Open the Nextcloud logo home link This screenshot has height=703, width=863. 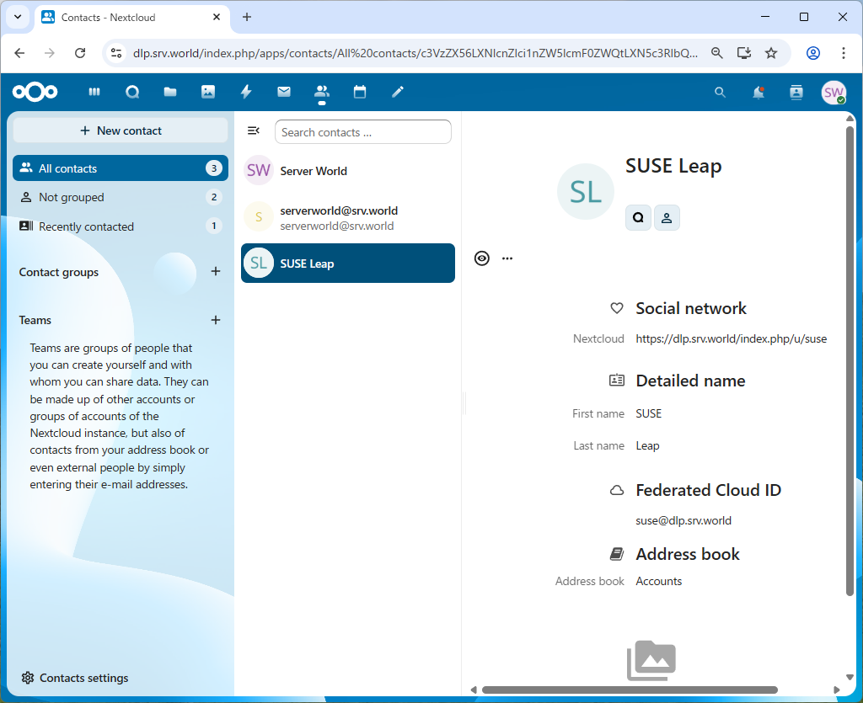coord(35,92)
